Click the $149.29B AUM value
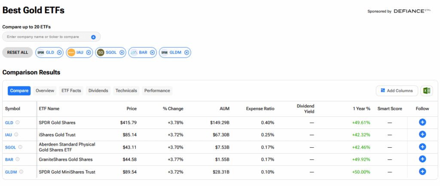The image size is (440, 186). tap(220, 122)
